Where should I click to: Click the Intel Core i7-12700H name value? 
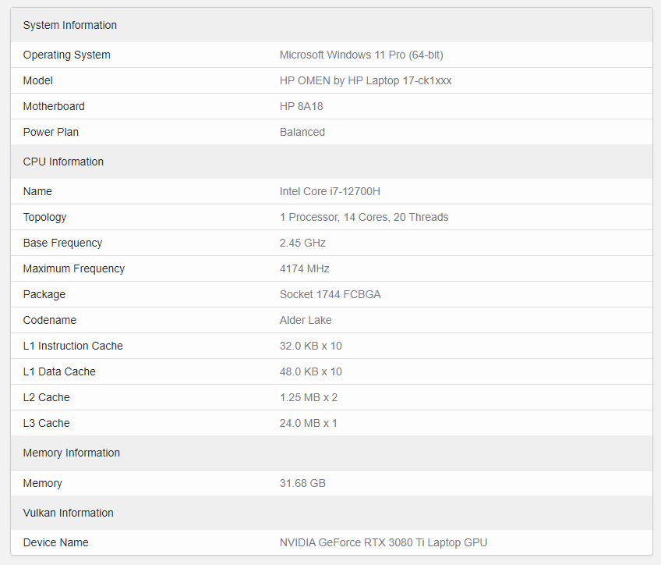330,191
